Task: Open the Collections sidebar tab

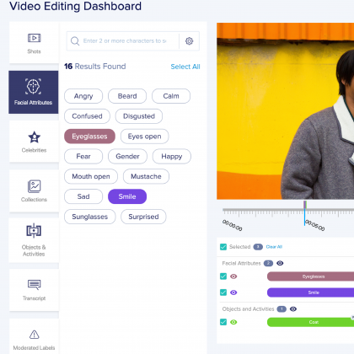Action: tap(34, 190)
